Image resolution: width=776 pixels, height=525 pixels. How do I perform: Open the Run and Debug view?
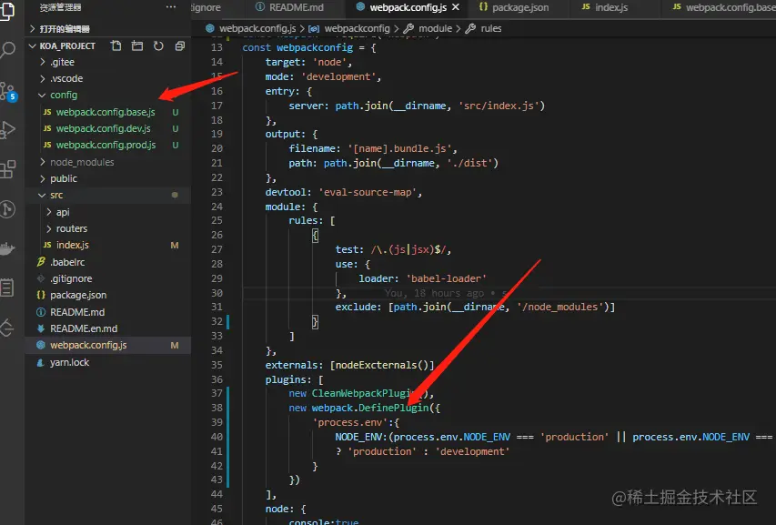point(7,129)
